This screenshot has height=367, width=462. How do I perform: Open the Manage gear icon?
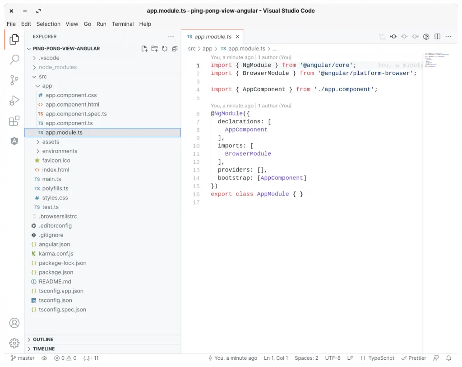point(14,343)
